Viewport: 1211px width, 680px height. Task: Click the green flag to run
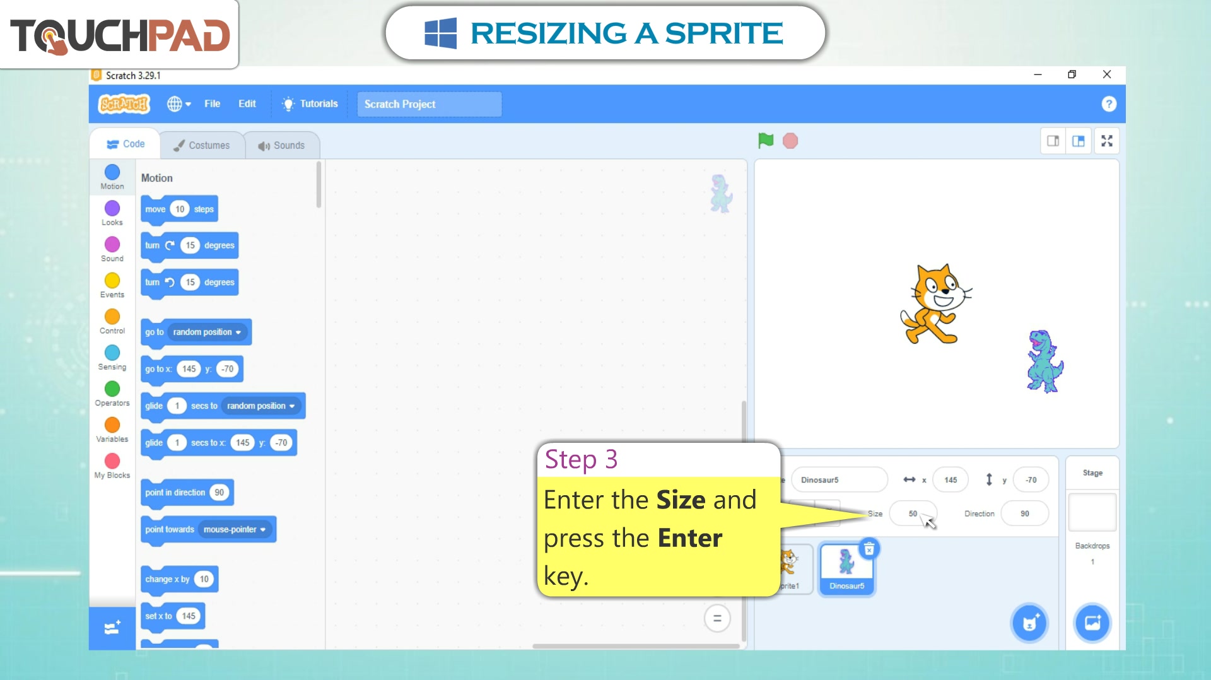pos(766,141)
